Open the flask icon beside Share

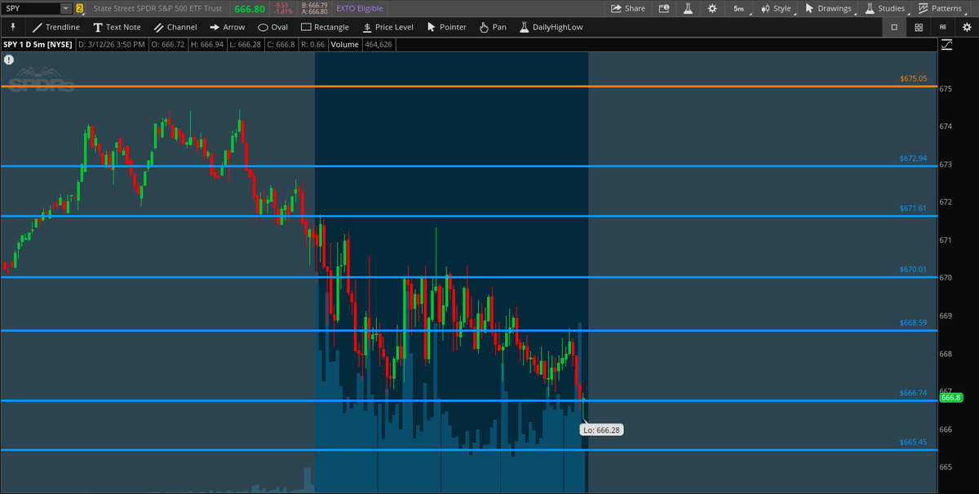pyautogui.click(x=689, y=8)
